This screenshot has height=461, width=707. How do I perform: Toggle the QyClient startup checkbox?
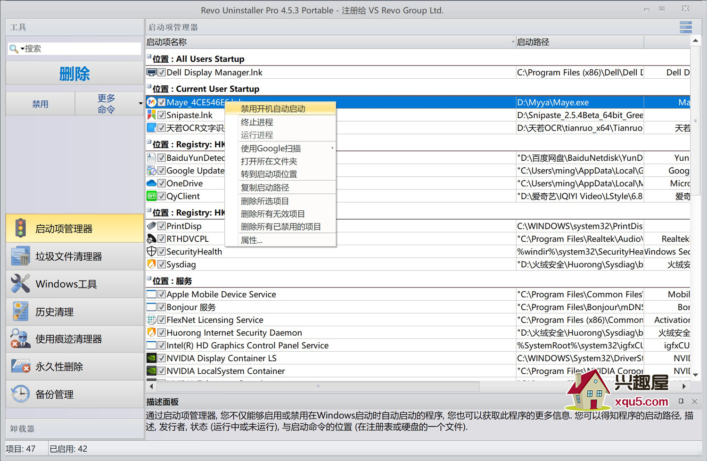click(x=162, y=196)
